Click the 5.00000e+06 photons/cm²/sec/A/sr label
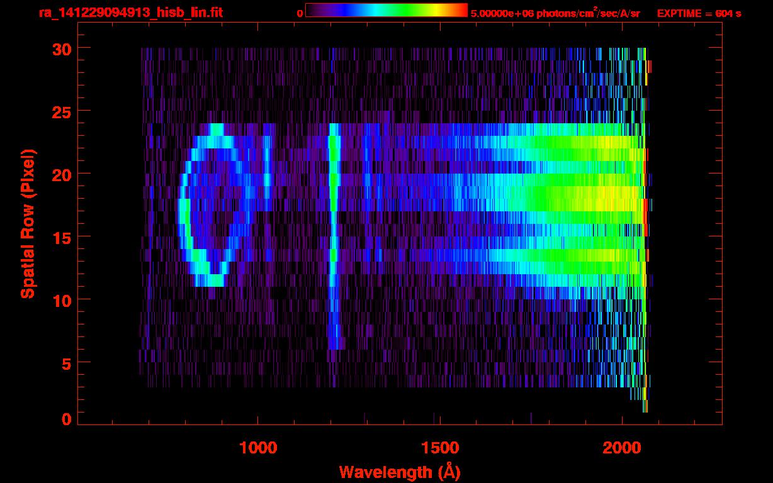 coord(555,13)
